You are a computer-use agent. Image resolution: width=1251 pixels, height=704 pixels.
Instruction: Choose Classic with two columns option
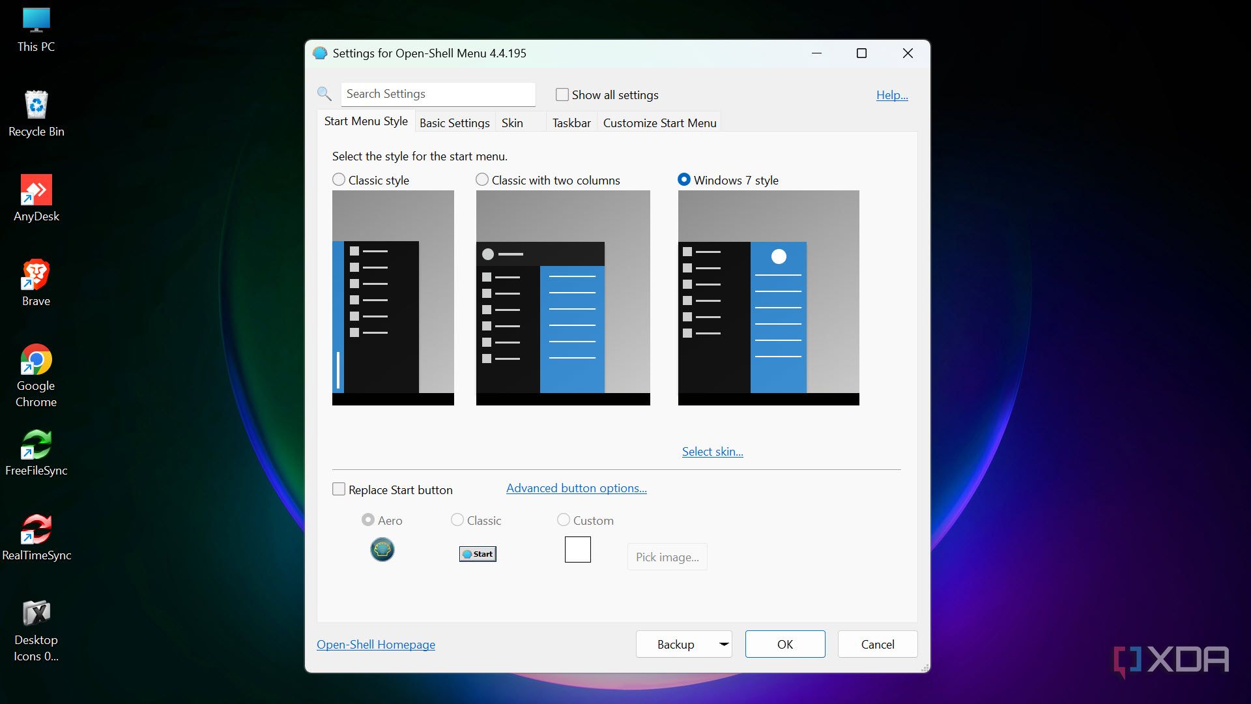pos(482,179)
